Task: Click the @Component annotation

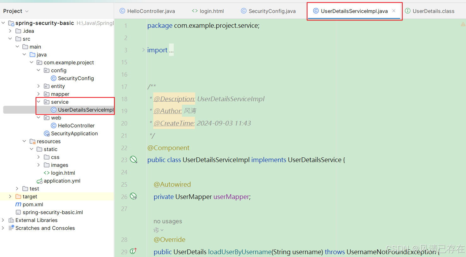Action: pos(168,148)
